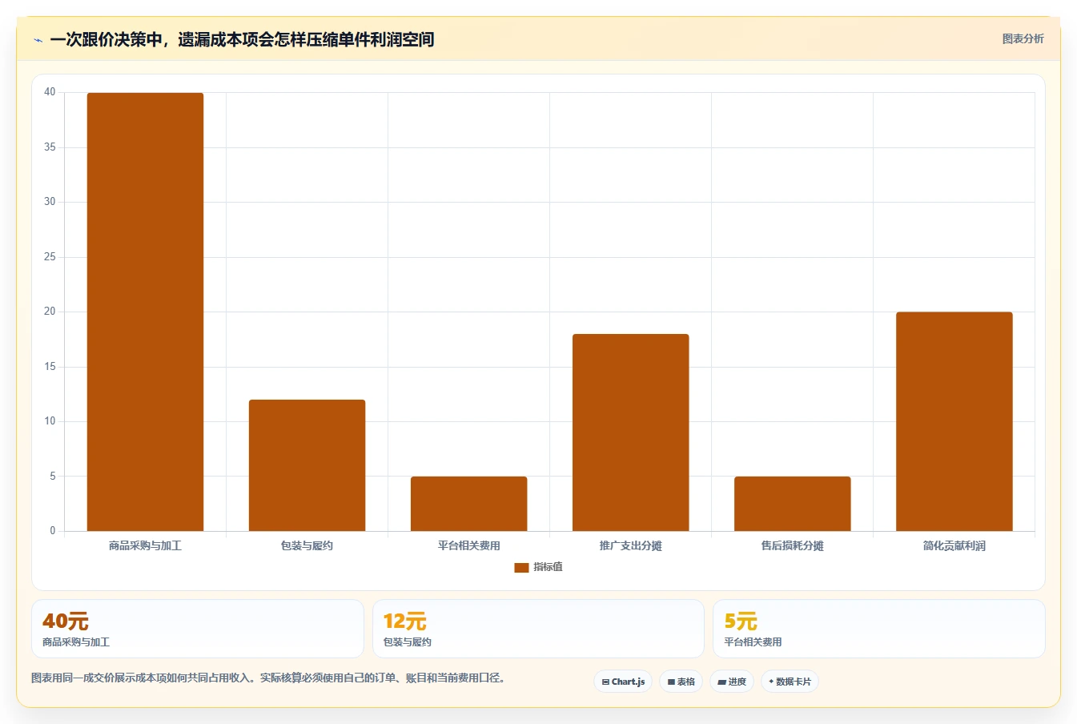Screen dimensions: 1077x724
Task: Click the y-axis value 10
Action: click(x=50, y=421)
